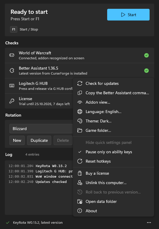This screenshot has width=159, height=229.
Task: Click the "4 entries" log counter
Action: (x=32, y=154)
